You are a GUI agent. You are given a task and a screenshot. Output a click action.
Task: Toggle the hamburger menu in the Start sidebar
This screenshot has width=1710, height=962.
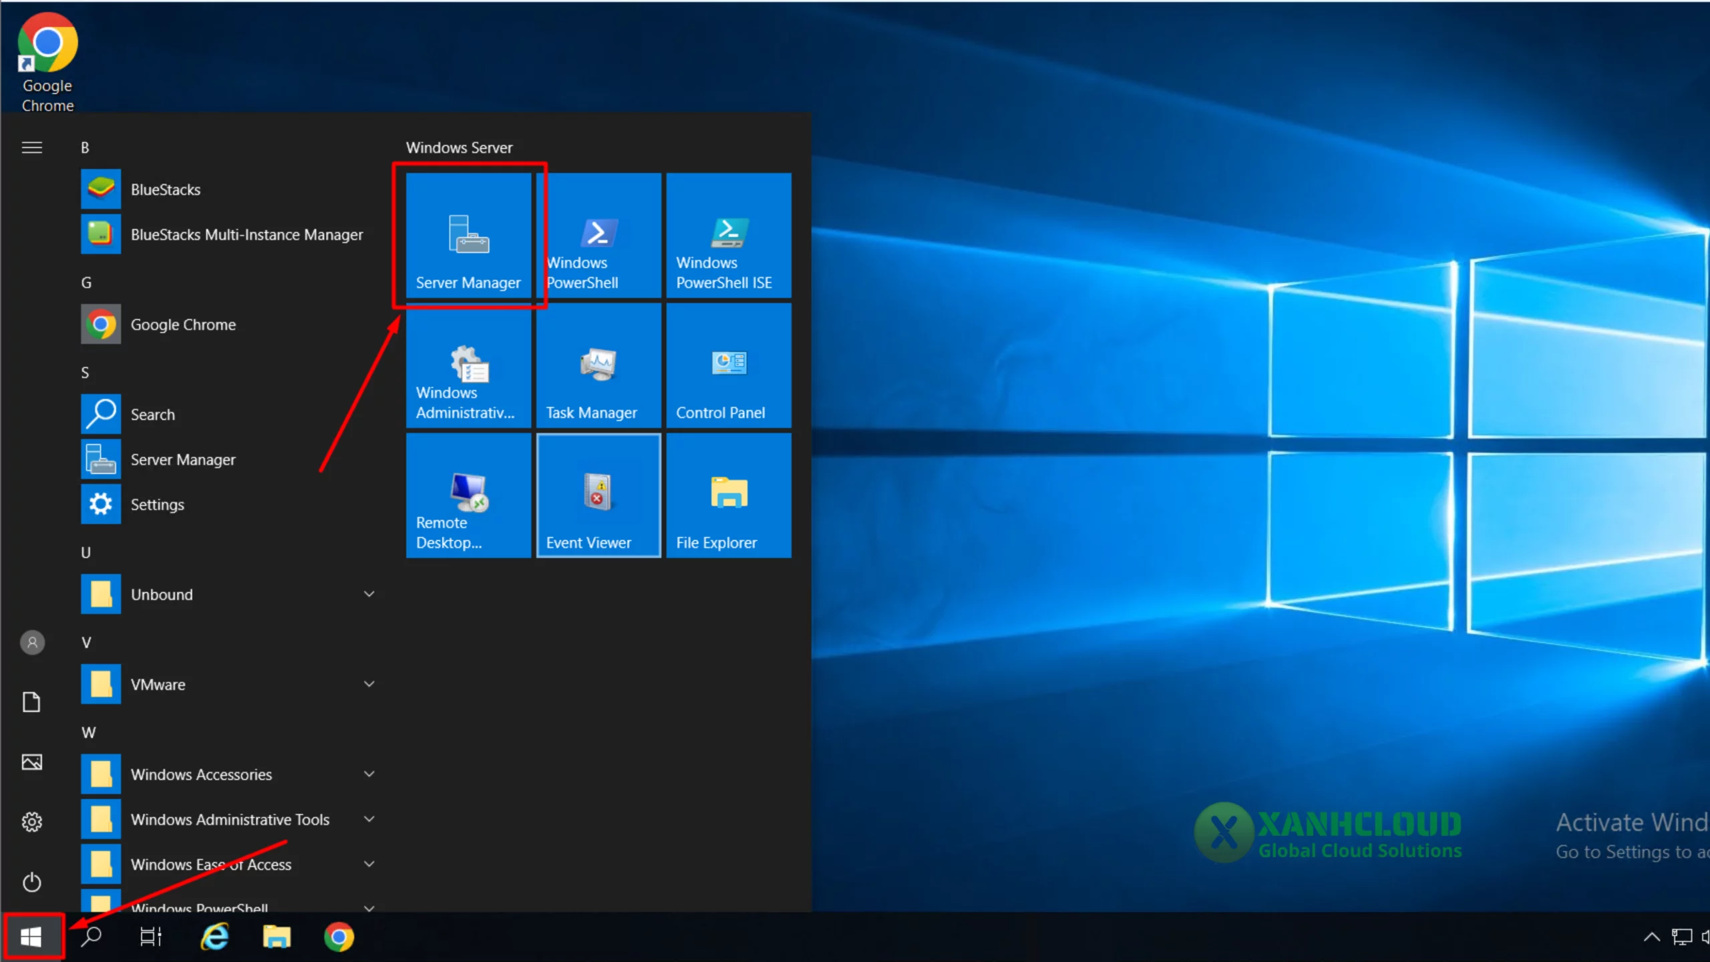pos(31,148)
